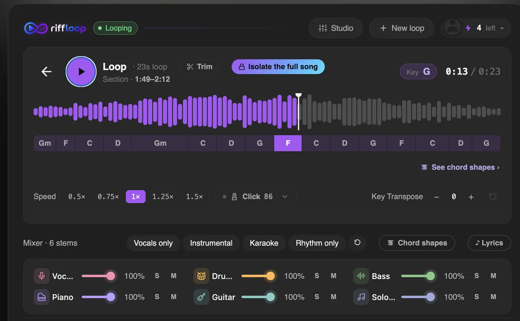
Task: Toggle the Click 86 metronome
Action: click(247, 197)
